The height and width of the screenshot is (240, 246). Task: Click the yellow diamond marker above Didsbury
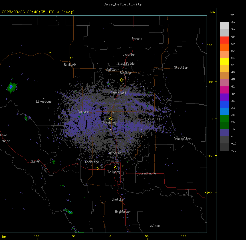111,119
